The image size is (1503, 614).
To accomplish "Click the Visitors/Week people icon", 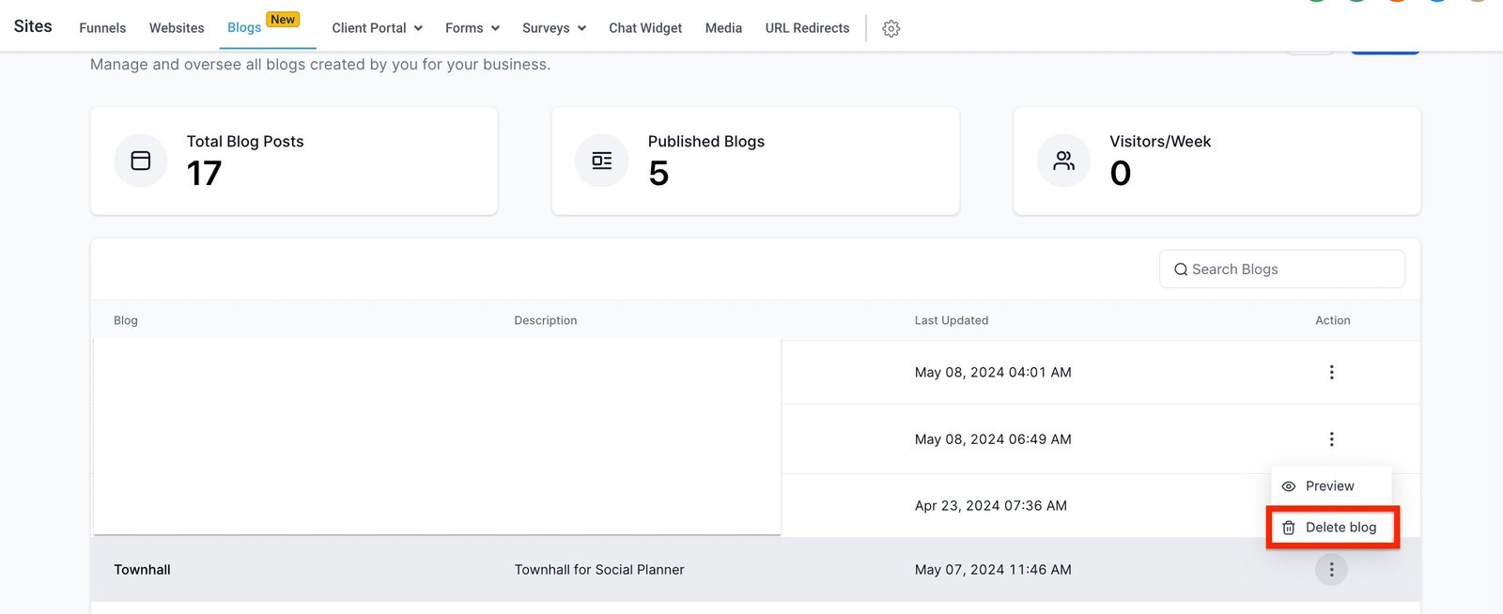I will [x=1063, y=161].
